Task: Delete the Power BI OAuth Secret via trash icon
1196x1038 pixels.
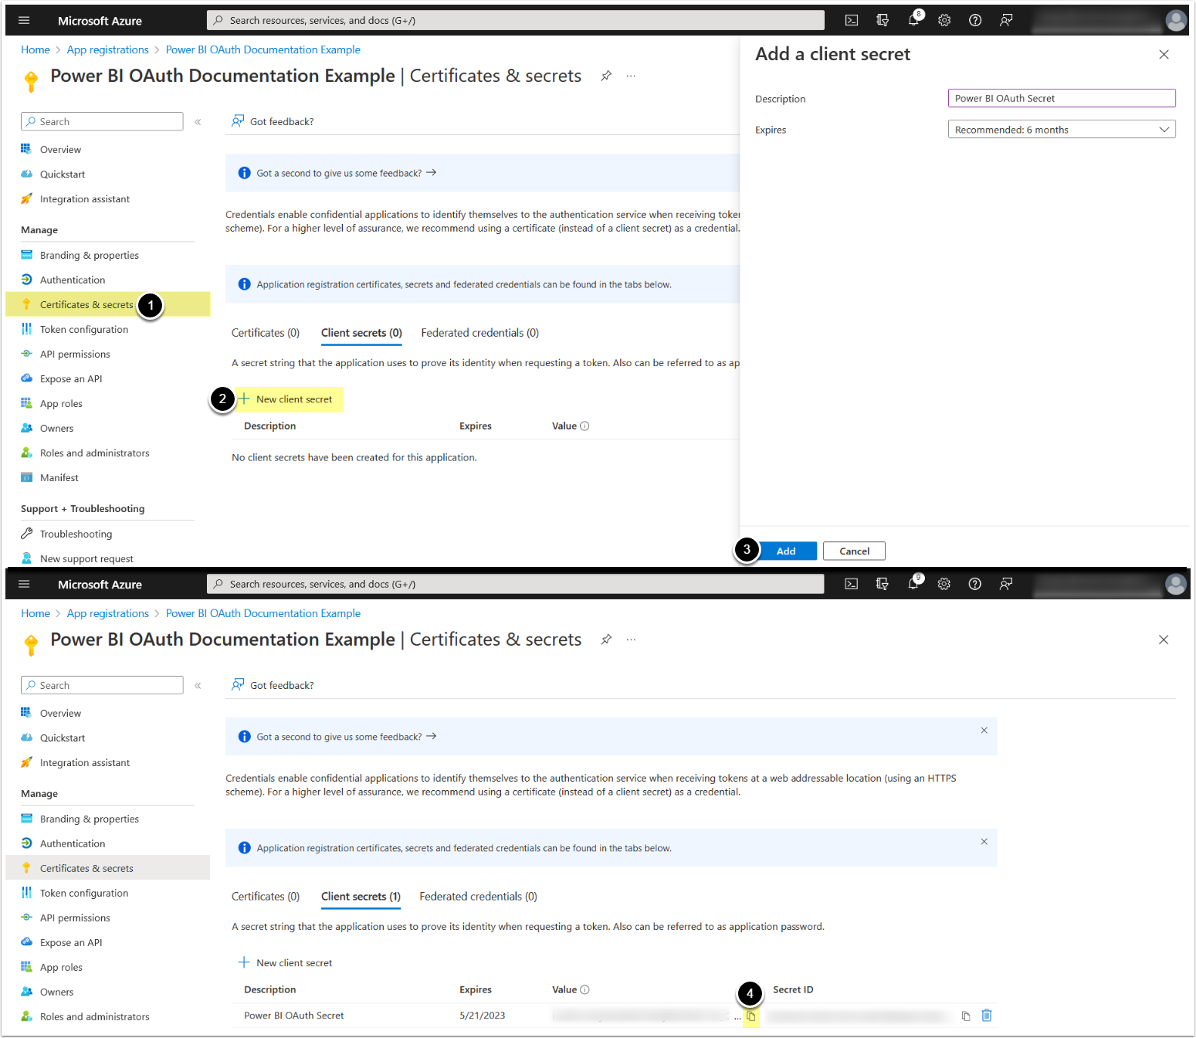Action: coord(987,1016)
